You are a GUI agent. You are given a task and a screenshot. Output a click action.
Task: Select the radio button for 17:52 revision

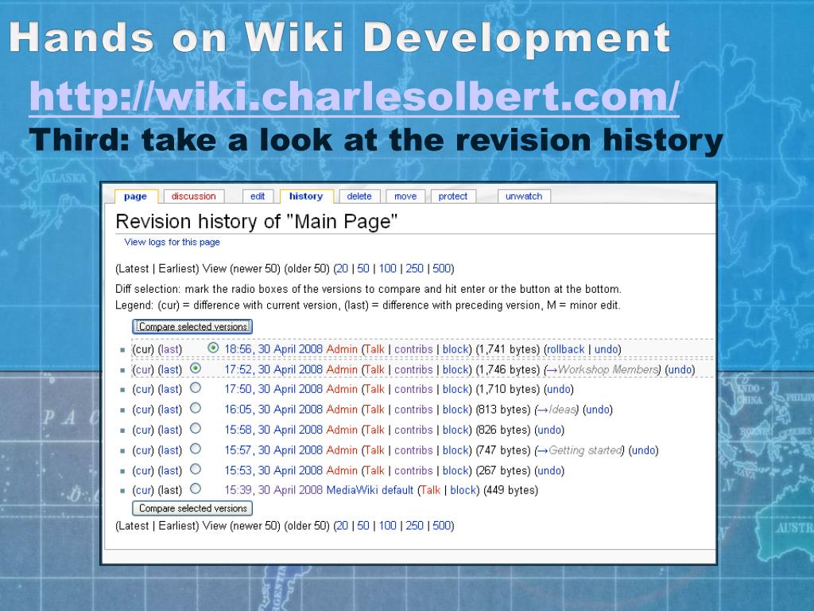(x=196, y=368)
